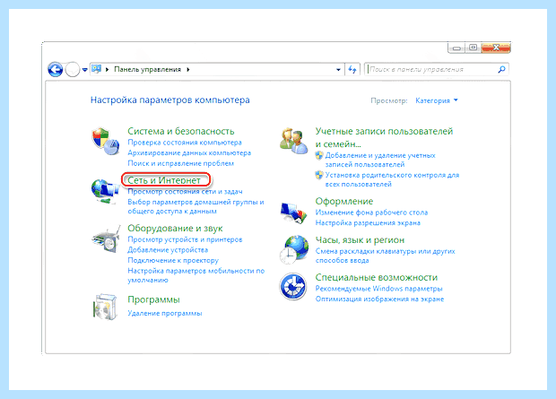This screenshot has width=556, height=399.
Task: Open Добавление и удаление учетных записей
Action: click(x=380, y=160)
